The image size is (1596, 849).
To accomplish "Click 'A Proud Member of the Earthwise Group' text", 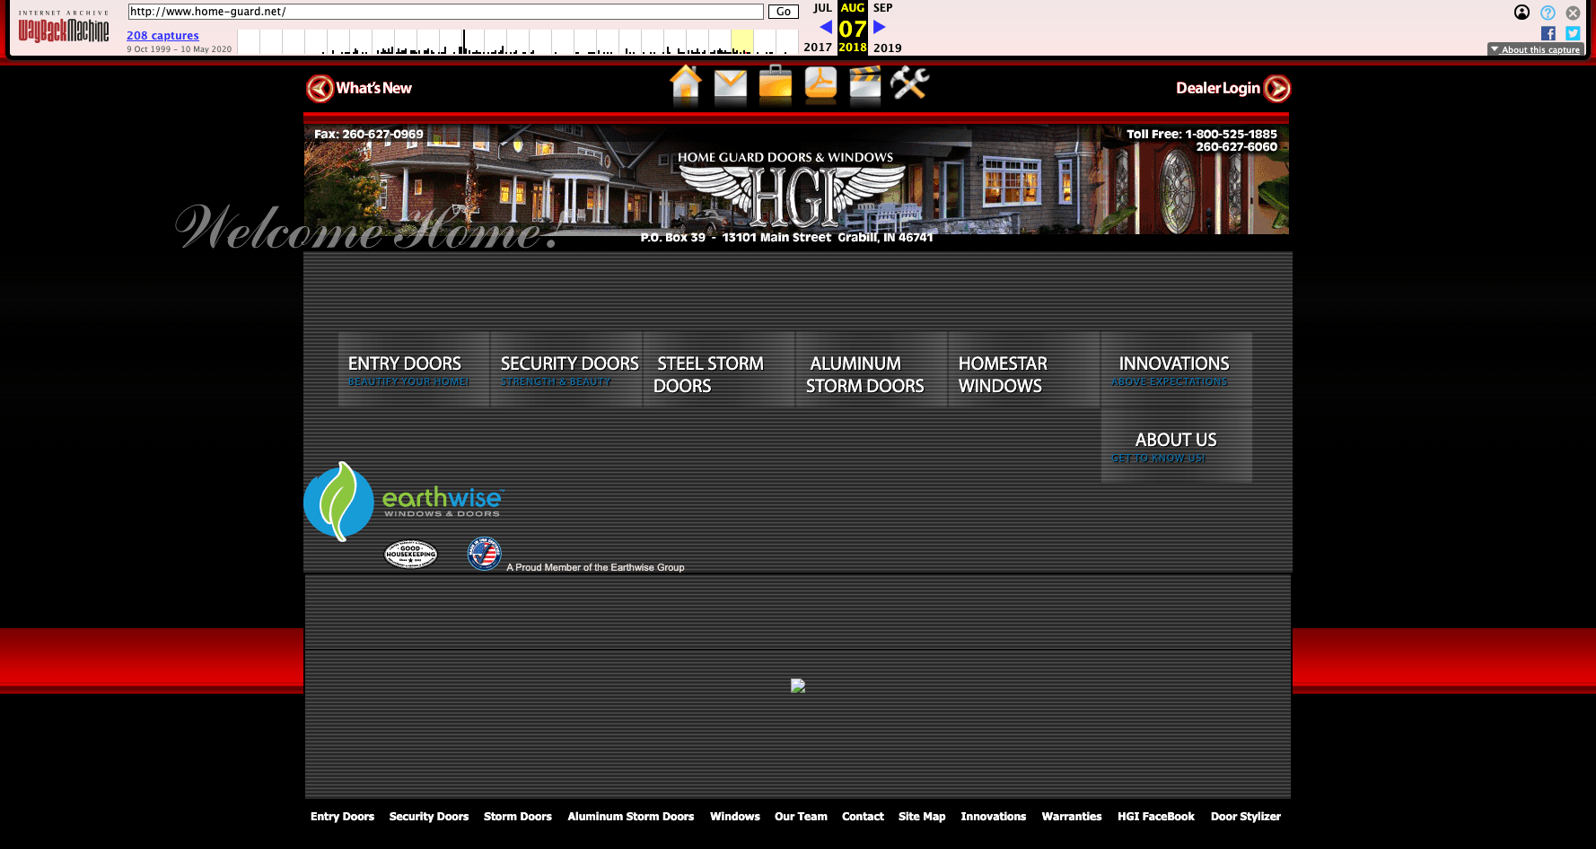I will pyautogui.click(x=595, y=567).
